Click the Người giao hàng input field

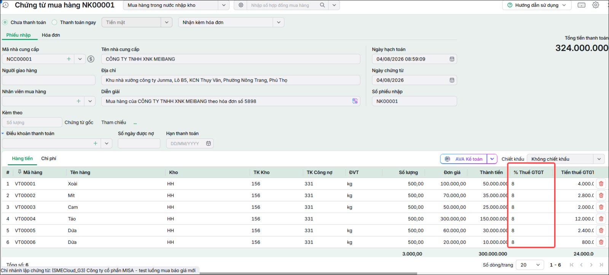point(49,80)
